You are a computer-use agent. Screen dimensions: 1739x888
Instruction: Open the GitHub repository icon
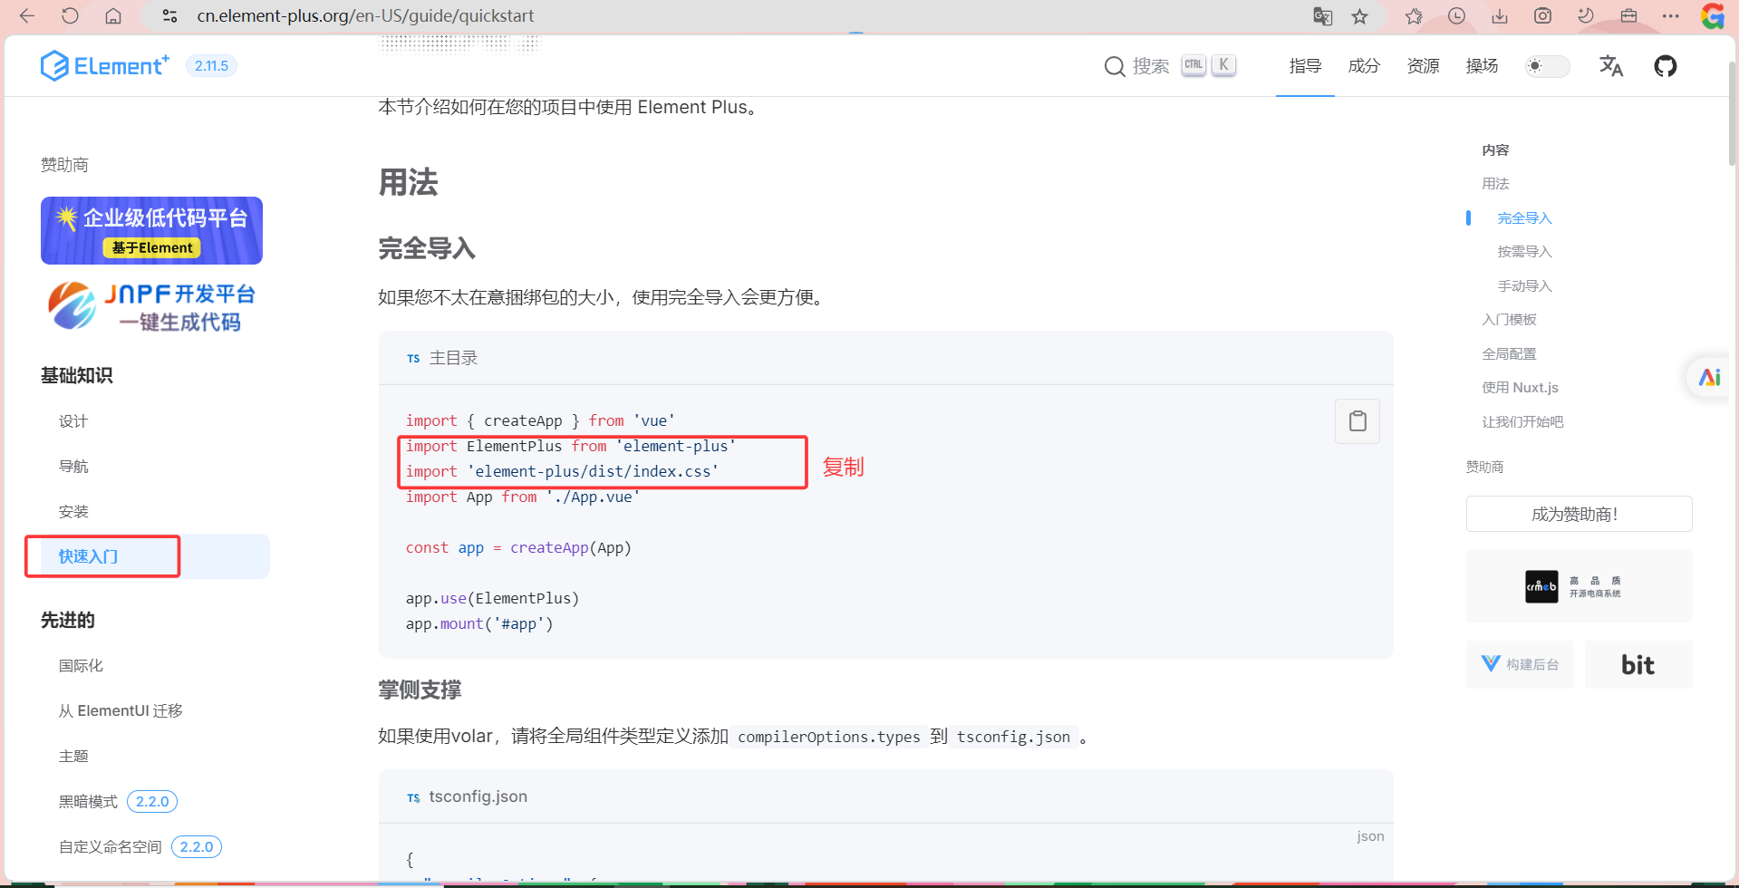(1665, 65)
